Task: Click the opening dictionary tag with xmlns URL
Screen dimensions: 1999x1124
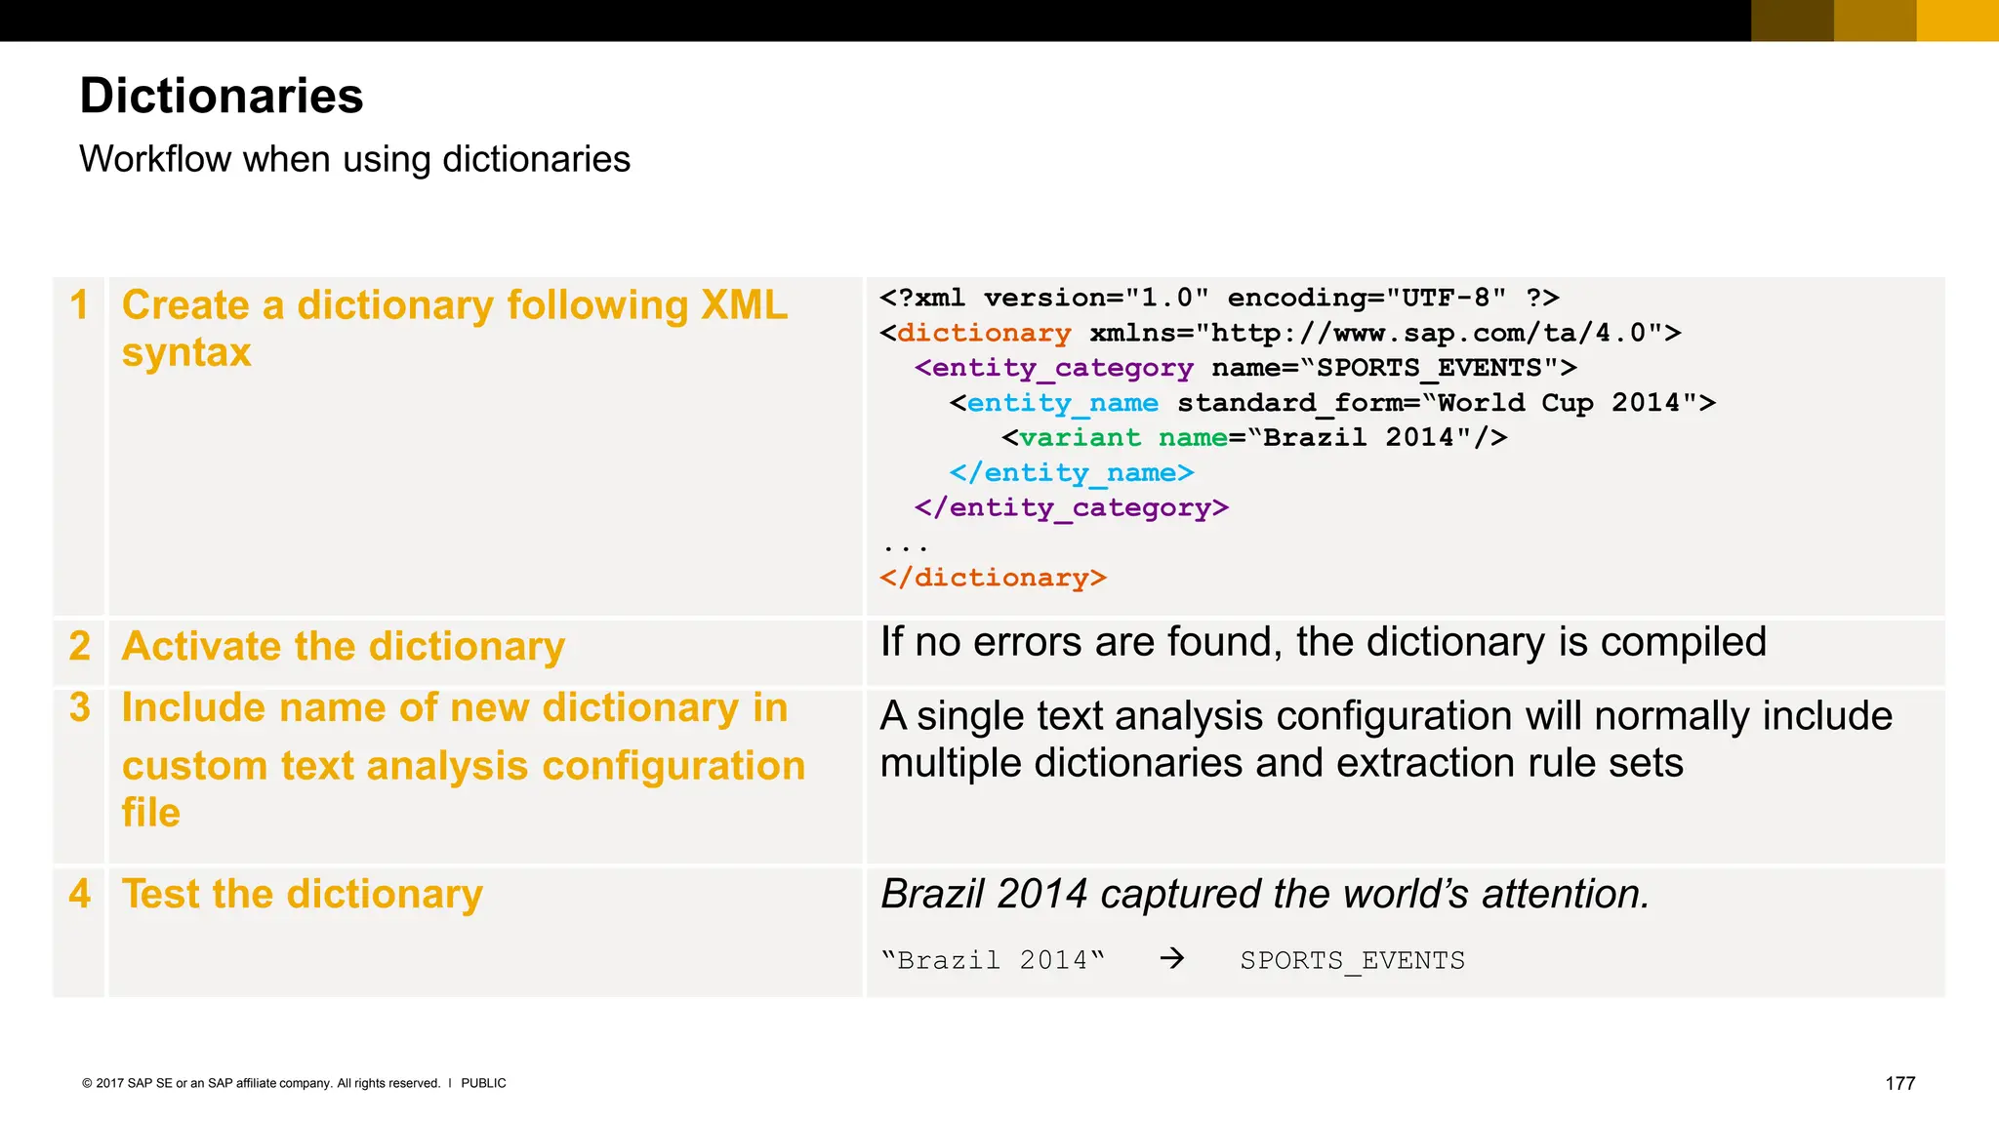Action: [x=1281, y=333]
